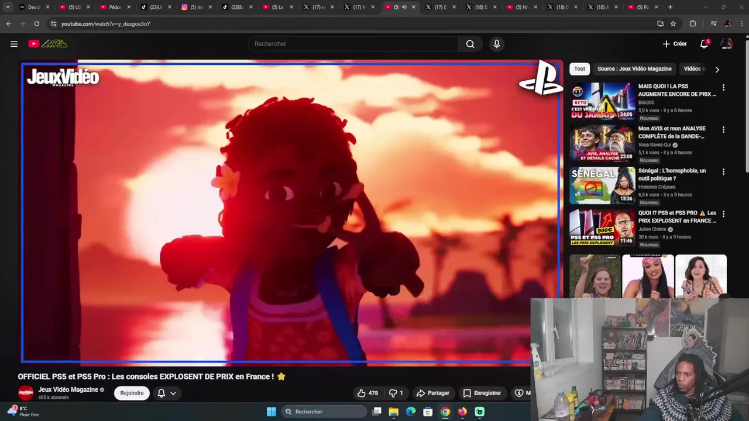Like the video (478 likes)
This screenshot has height=421, width=749.
tap(367, 393)
